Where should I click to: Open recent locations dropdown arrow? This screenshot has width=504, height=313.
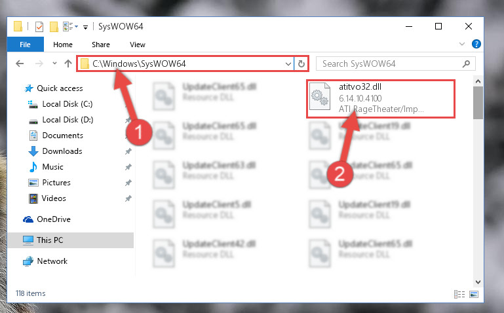tap(54, 64)
